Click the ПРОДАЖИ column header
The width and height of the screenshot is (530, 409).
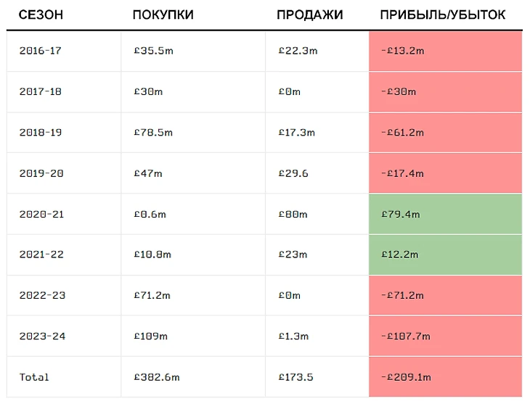pyautogui.click(x=309, y=15)
